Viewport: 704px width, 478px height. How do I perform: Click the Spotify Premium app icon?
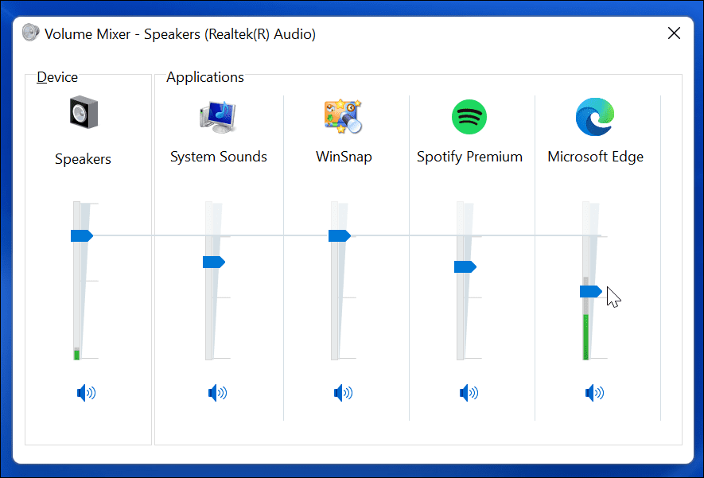coord(469,117)
